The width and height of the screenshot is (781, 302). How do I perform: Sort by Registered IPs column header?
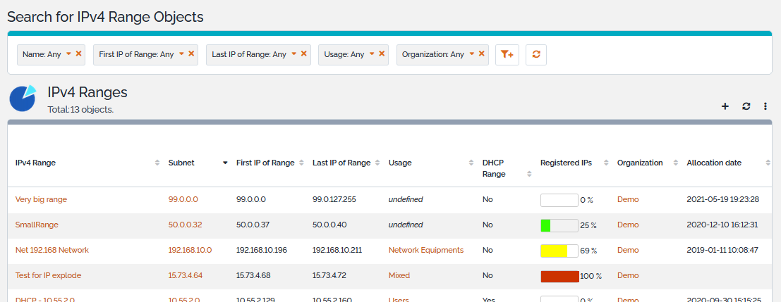[566, 163]
